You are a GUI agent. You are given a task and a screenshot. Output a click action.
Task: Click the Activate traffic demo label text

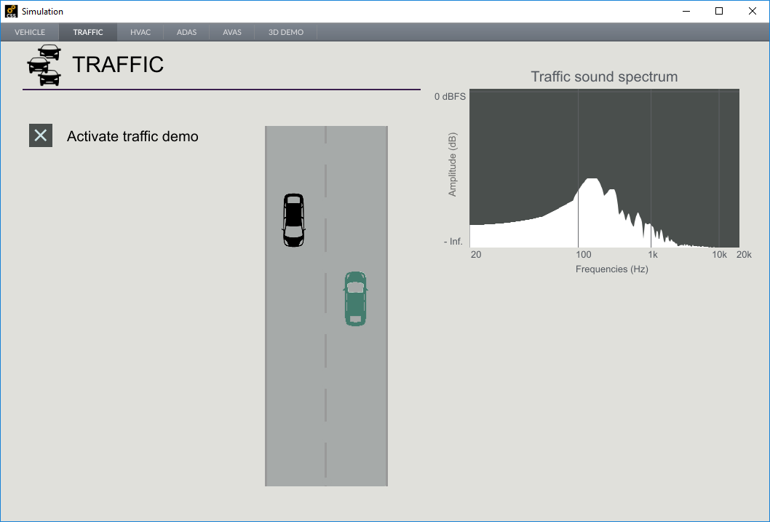pos(134,136)
